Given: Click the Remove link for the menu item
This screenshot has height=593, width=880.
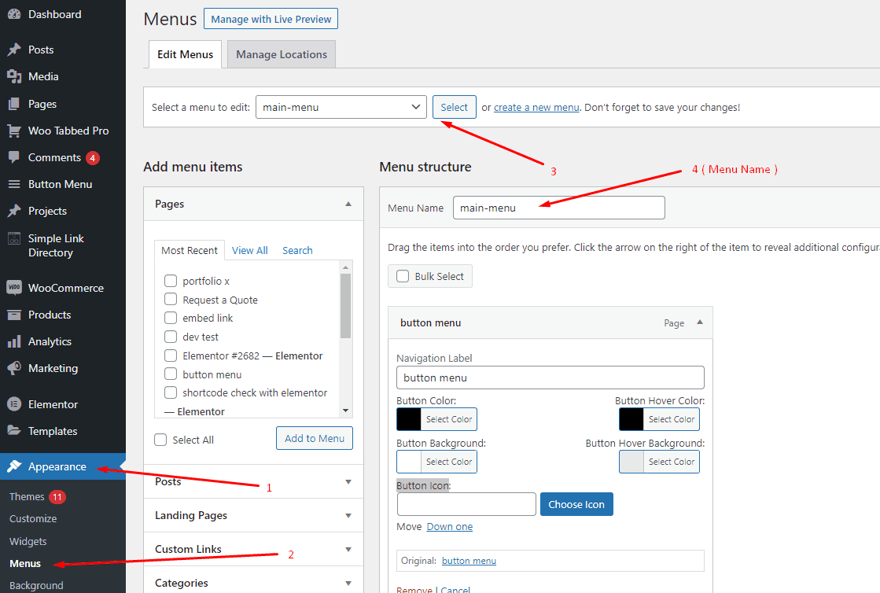Looking at the screenshot, I should tap(414, 589).
